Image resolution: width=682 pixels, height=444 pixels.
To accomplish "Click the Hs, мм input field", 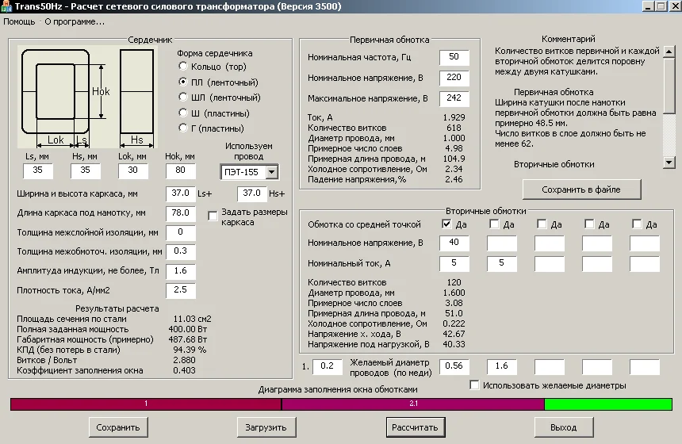I will (x=86, y=170).
